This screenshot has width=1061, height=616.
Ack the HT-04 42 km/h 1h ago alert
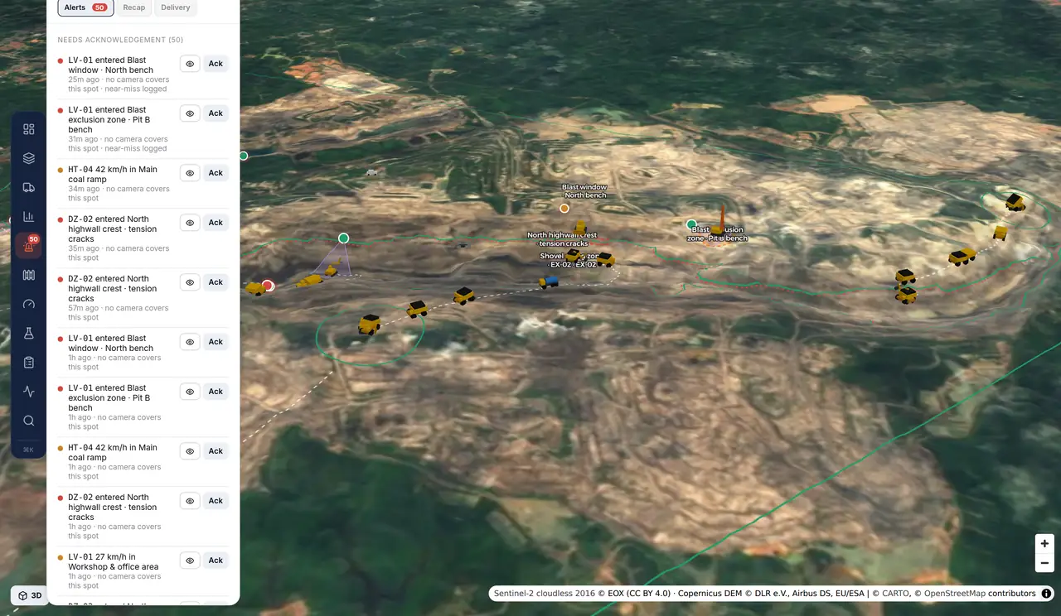click(x=216, y=451)
